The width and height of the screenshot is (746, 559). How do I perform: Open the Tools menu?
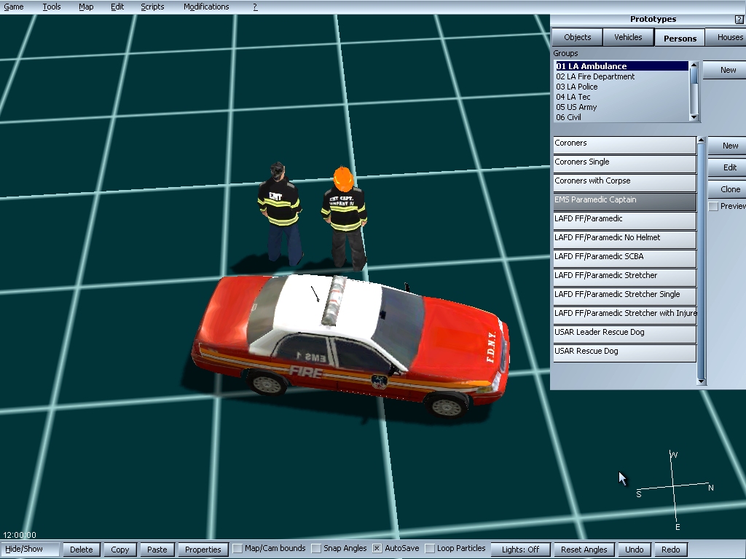tap(52, 7)
